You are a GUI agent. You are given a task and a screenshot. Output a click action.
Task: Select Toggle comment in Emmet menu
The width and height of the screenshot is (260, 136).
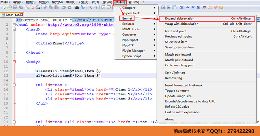coord(207,90)
